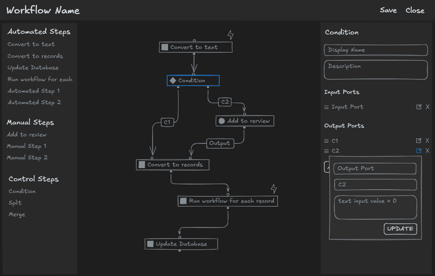The width and height of the screenshot is (435, 276).
Task: Click the edit icon beside Input Port
Action: pos(419,107)
